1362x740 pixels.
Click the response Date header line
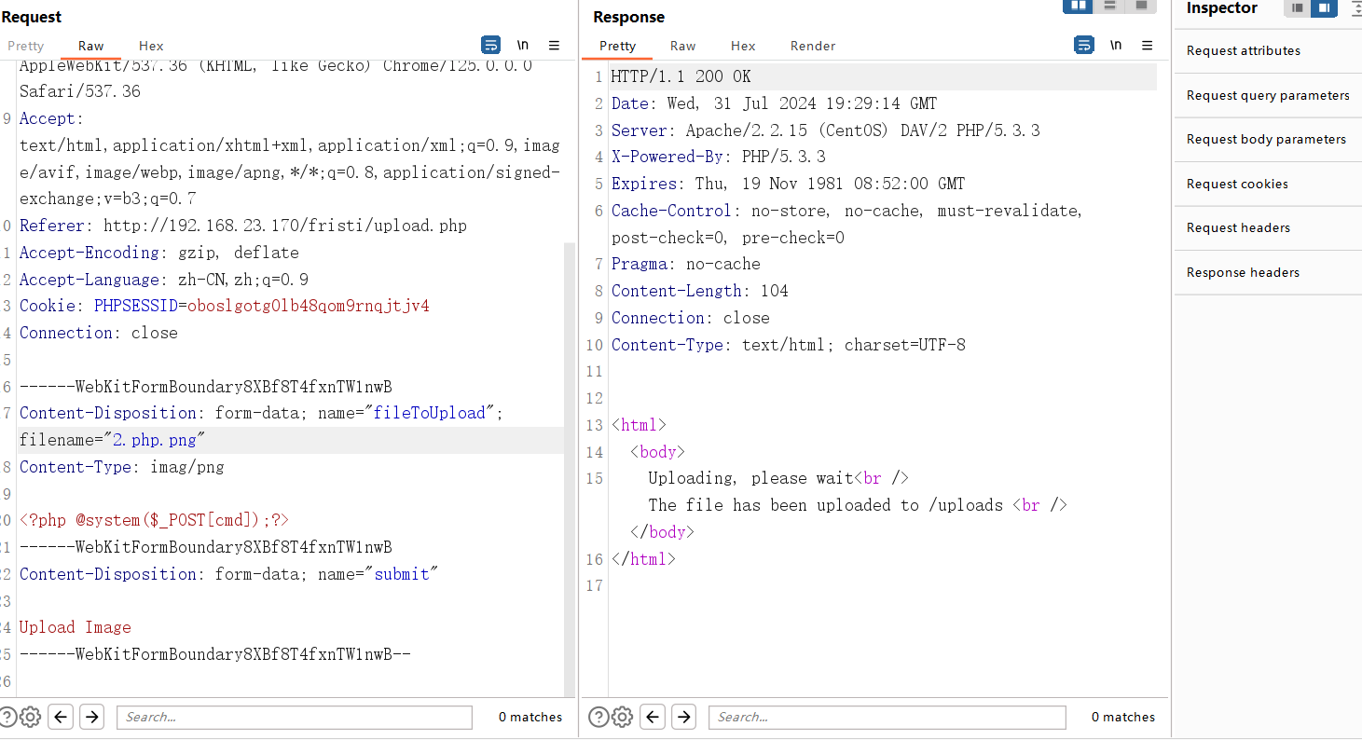click(x=775, y=103)
